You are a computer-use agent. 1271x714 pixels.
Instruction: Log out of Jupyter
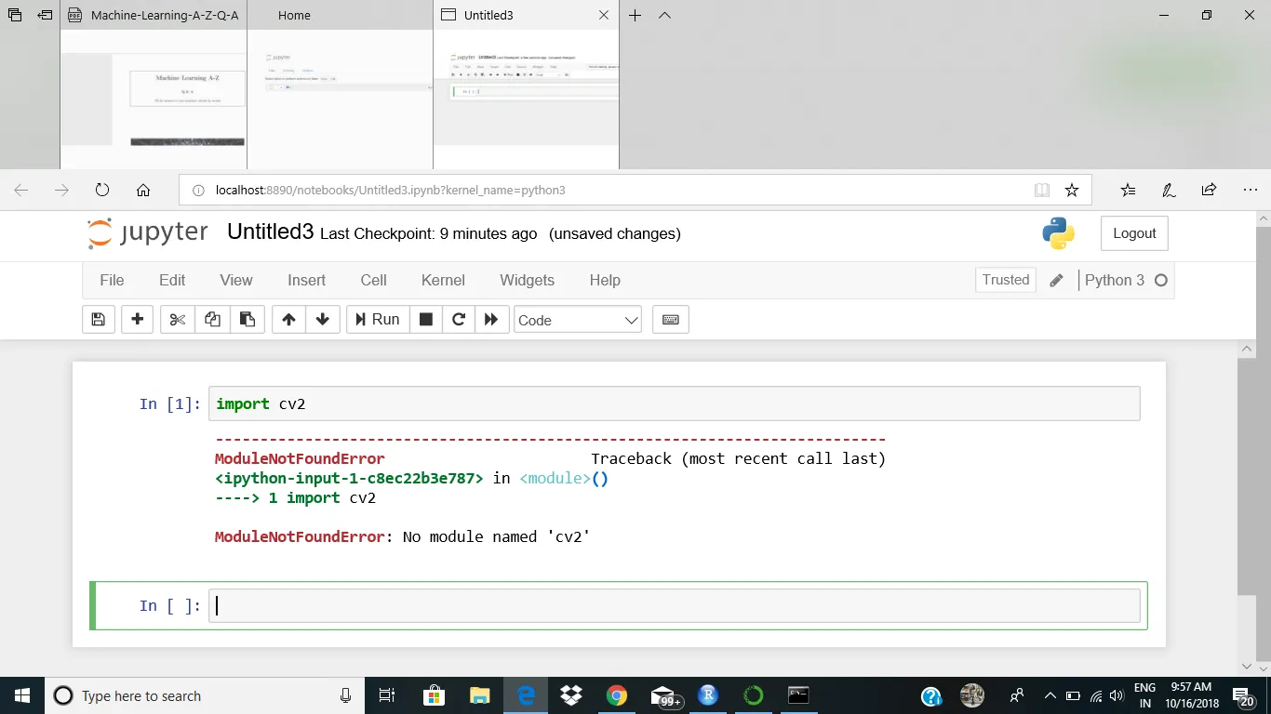[x=1134, y=233]
